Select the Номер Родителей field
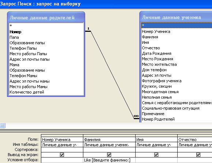Viewport: 212px width, 163px height. coord(158,119)
